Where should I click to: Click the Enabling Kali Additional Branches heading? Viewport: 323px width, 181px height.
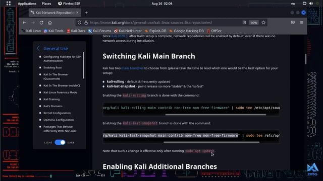159,166
